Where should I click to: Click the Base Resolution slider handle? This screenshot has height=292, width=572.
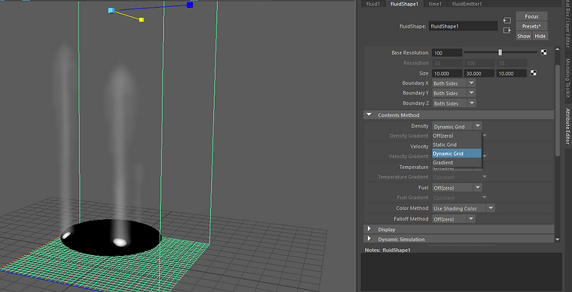[x=500, y=53]
